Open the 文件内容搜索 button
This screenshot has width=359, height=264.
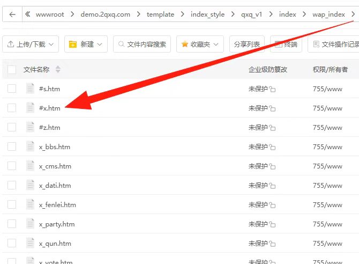tap(142, 45)
